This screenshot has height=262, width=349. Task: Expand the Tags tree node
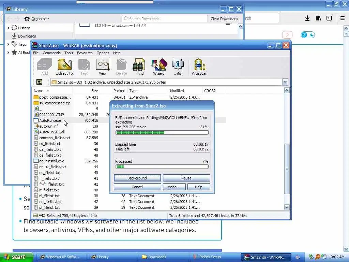[8, 44]
